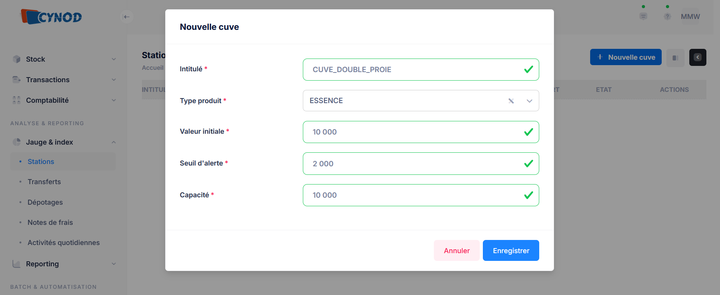Click the Cynod logo
The width and height of the screenshot is (720, 295).
tap(51, 17)
